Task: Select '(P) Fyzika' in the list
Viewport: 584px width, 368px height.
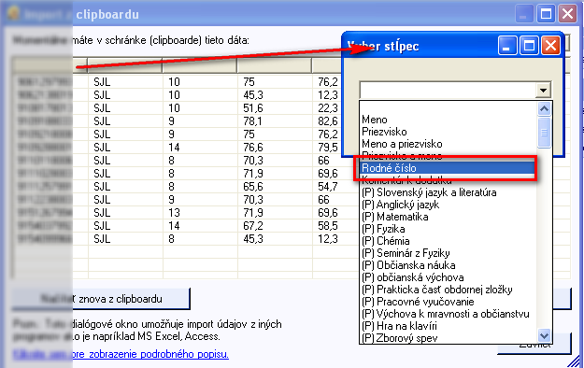Action: (x=383, y=229)
